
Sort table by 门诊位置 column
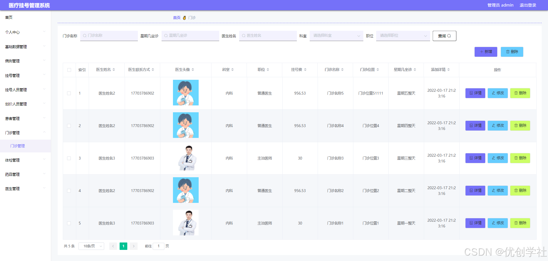[378, 70]
